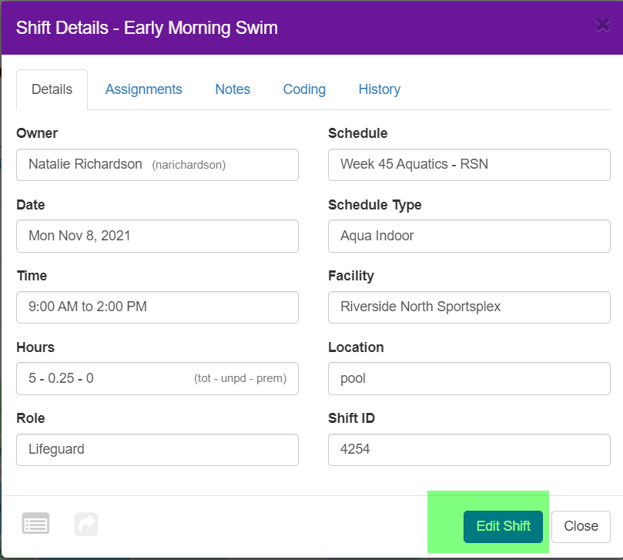
Task: Click the Hours field 5 - 0.25 - 0
Action: point(157,378)
